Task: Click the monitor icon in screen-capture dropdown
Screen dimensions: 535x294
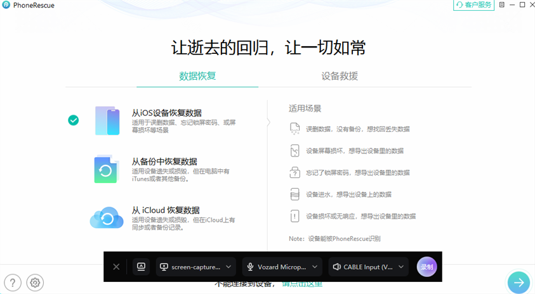Action: point(164,267)
